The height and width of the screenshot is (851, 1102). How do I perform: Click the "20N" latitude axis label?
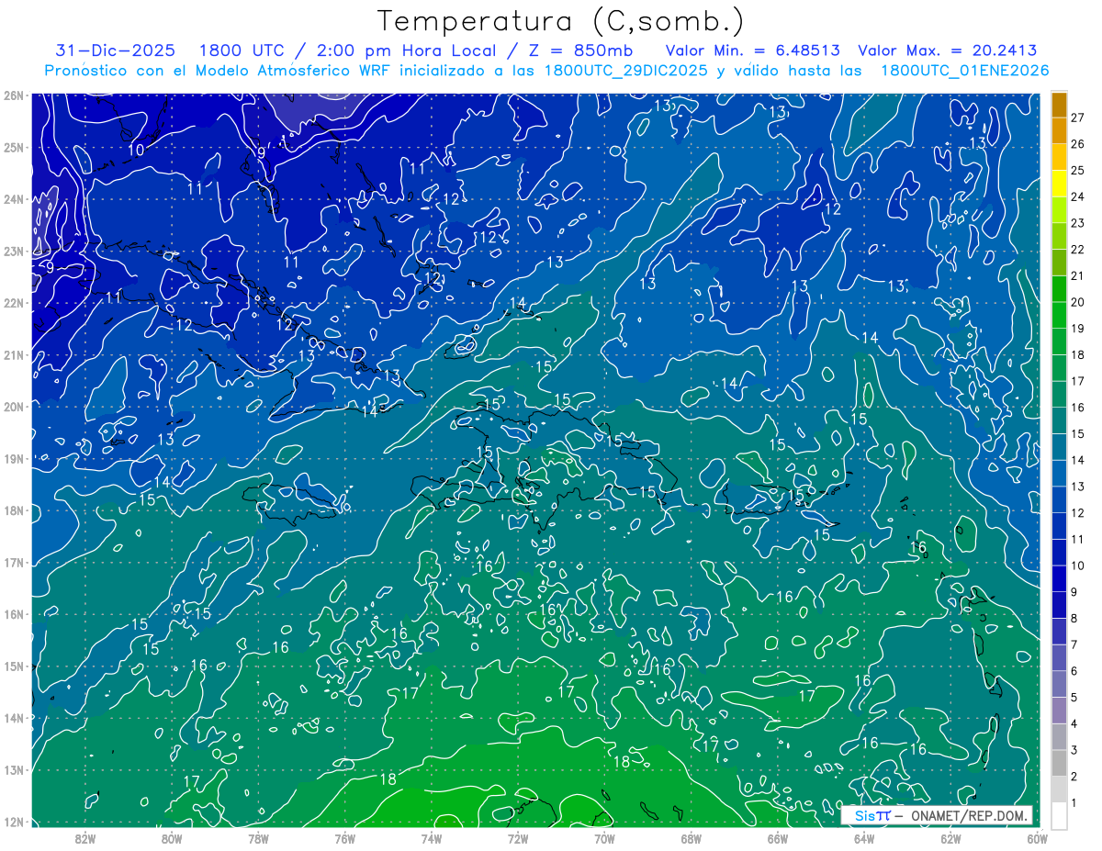tap(14, 407)
